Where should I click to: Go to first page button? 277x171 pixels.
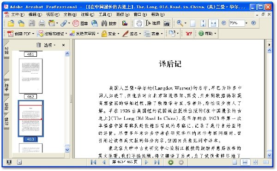point(93,162)
